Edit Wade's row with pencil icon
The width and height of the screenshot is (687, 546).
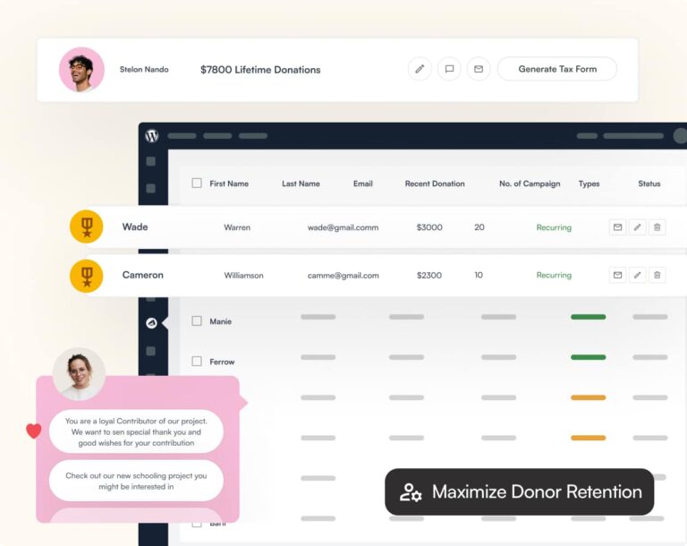(x=637, y=227)
